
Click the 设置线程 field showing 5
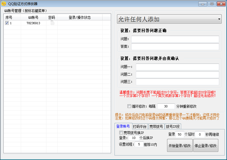(x=139, y=144)
